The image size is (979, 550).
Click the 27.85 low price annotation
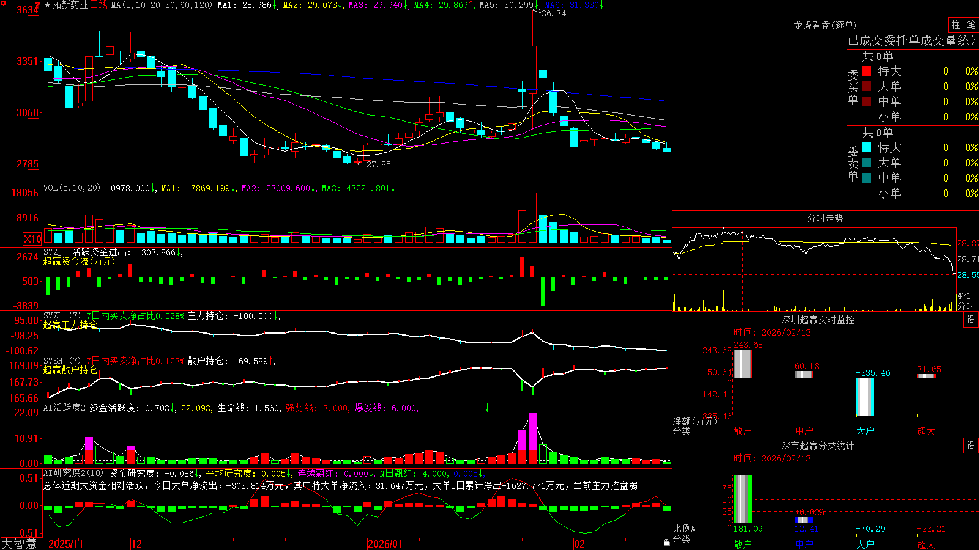(378, 164)
